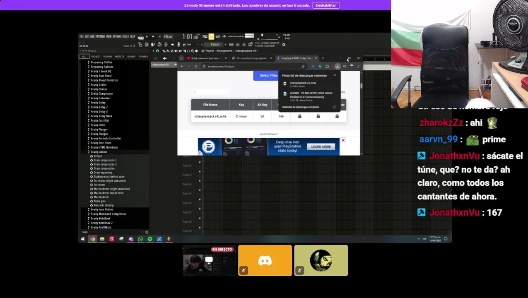Open the TOOLS menu in FL Studio
The width and height of the screenshot is (528, 298).
click(x=126, y=36)
